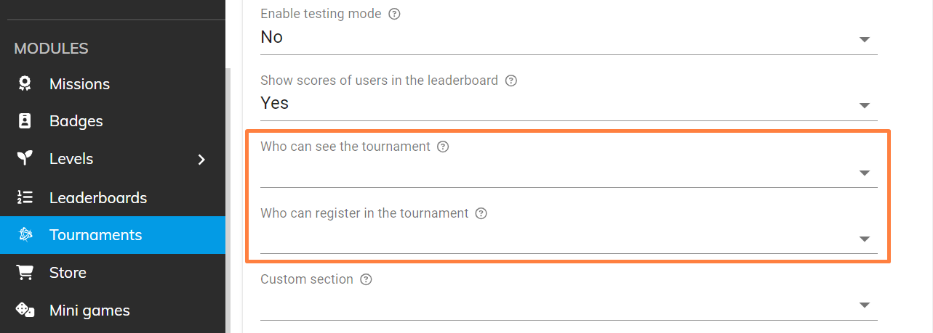Expand the Levels submenu chevron
933x333 pixels.
pyautogui.click(x=202, y=160)
